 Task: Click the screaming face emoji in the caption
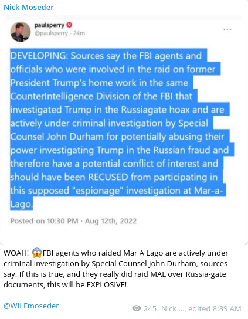pos(36,253)
